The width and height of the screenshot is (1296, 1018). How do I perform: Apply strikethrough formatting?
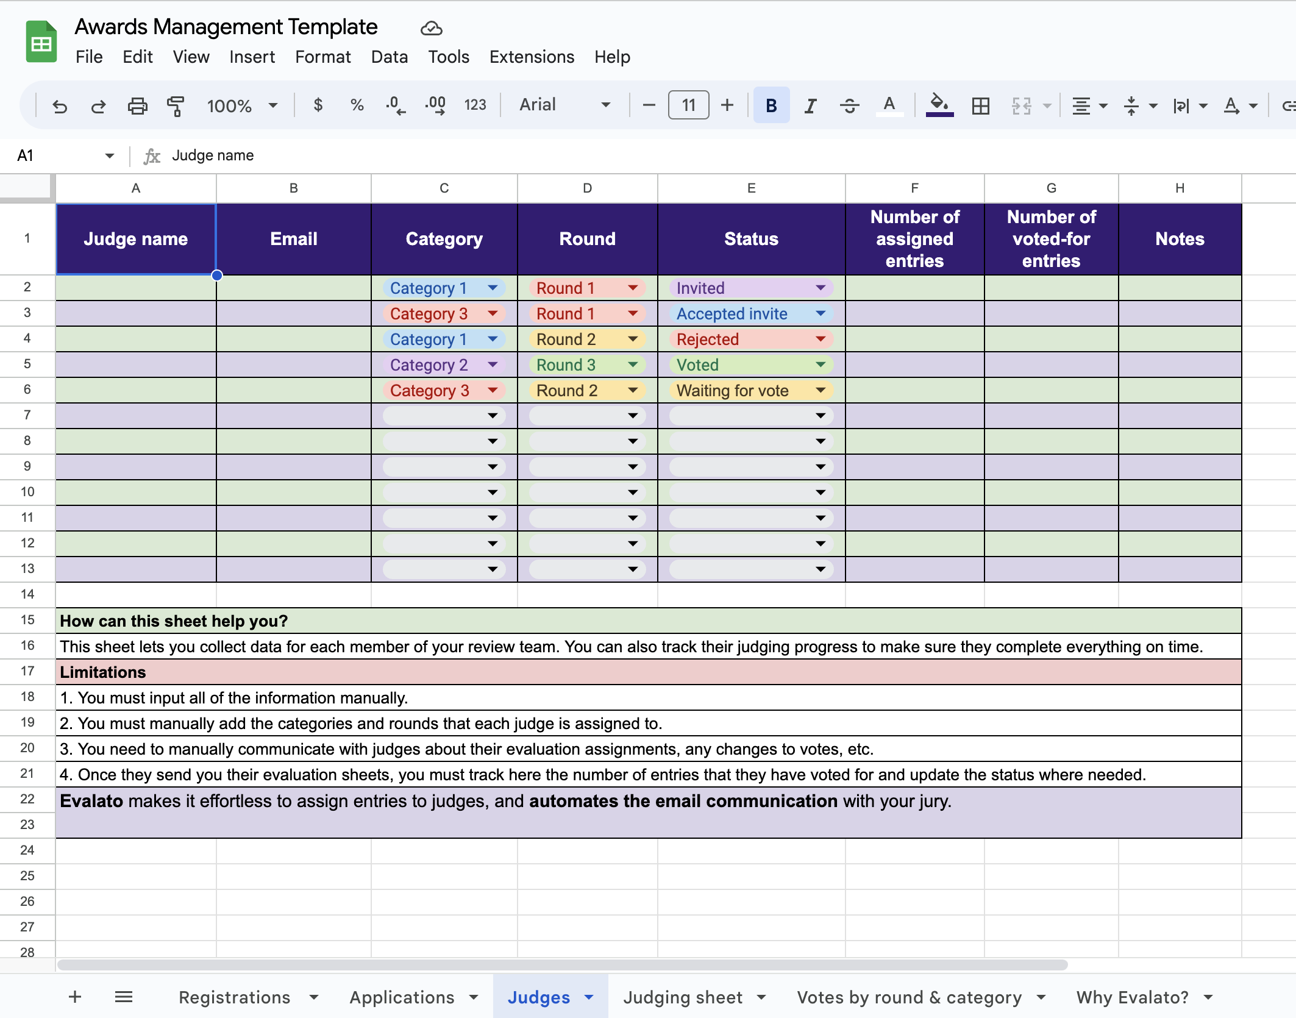850,105
